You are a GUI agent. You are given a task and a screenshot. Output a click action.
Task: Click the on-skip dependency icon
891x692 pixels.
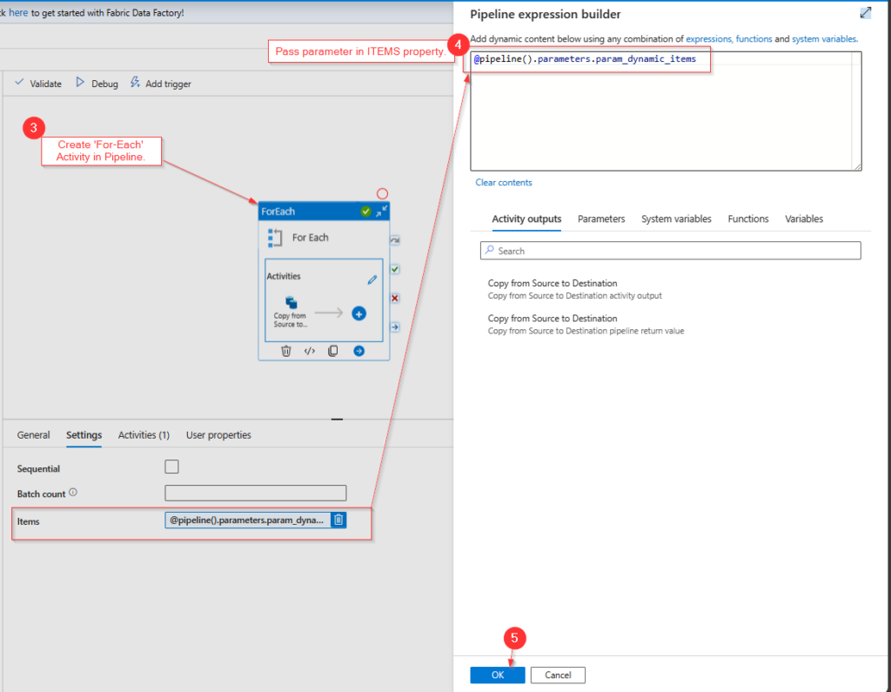click(x=395, y=240)
